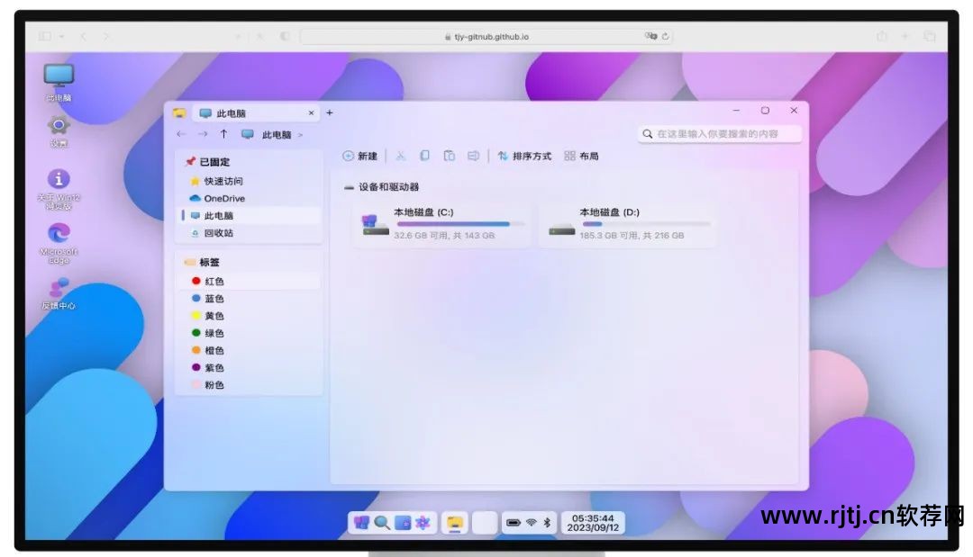Select the Cut icon on the toolbar
Screen dimensions: 973x557
click(x=401, y=157)
